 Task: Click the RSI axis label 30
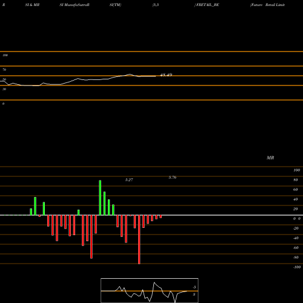click(4, 89)
